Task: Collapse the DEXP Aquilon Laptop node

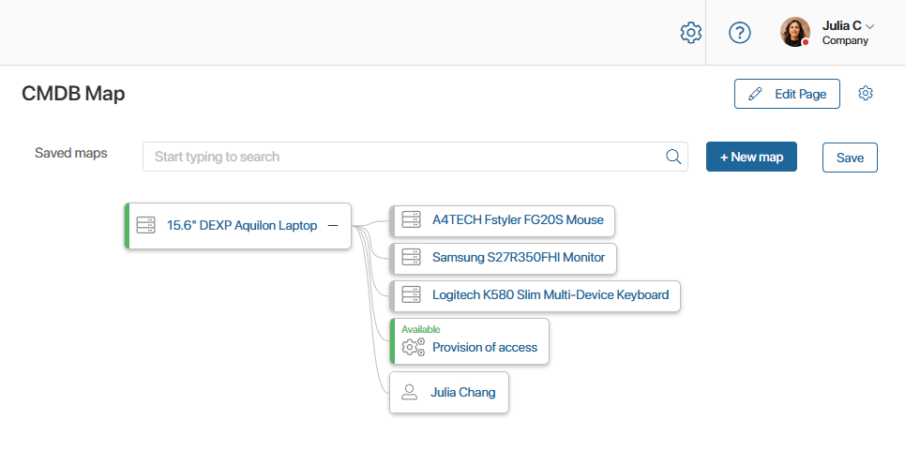Action: [333, 225]
